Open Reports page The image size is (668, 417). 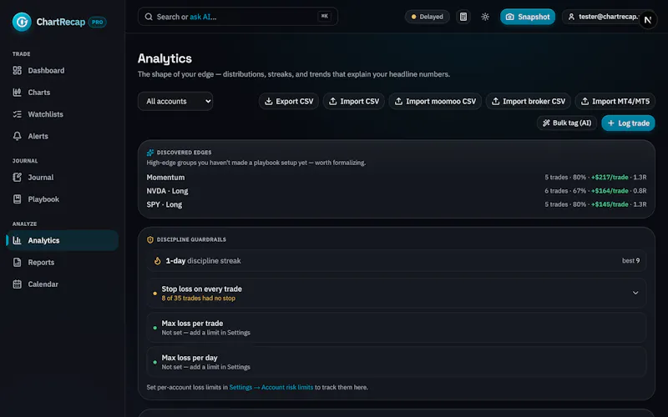[62, 263]
